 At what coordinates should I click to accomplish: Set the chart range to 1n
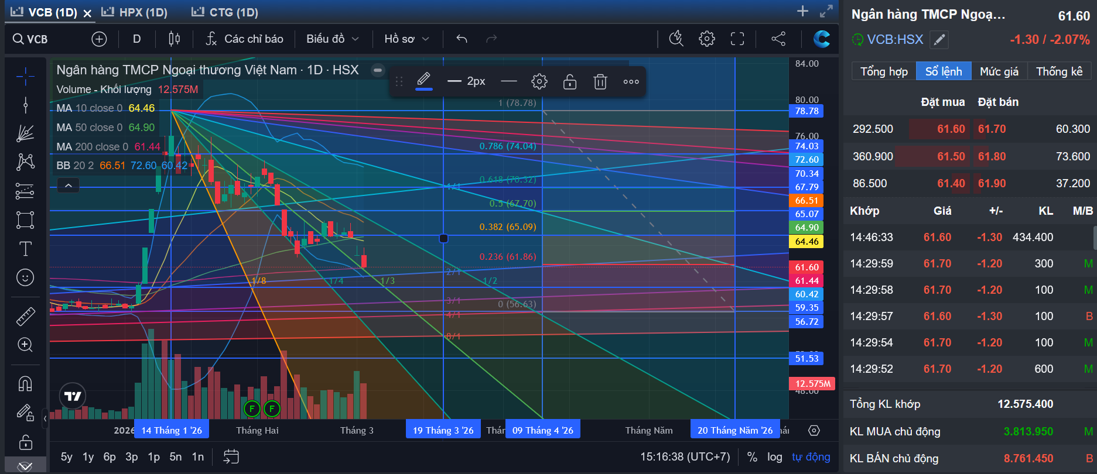coord(198,456)
